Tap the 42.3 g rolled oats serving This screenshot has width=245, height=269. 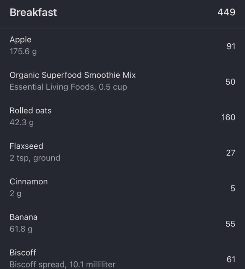pos(22,123)
